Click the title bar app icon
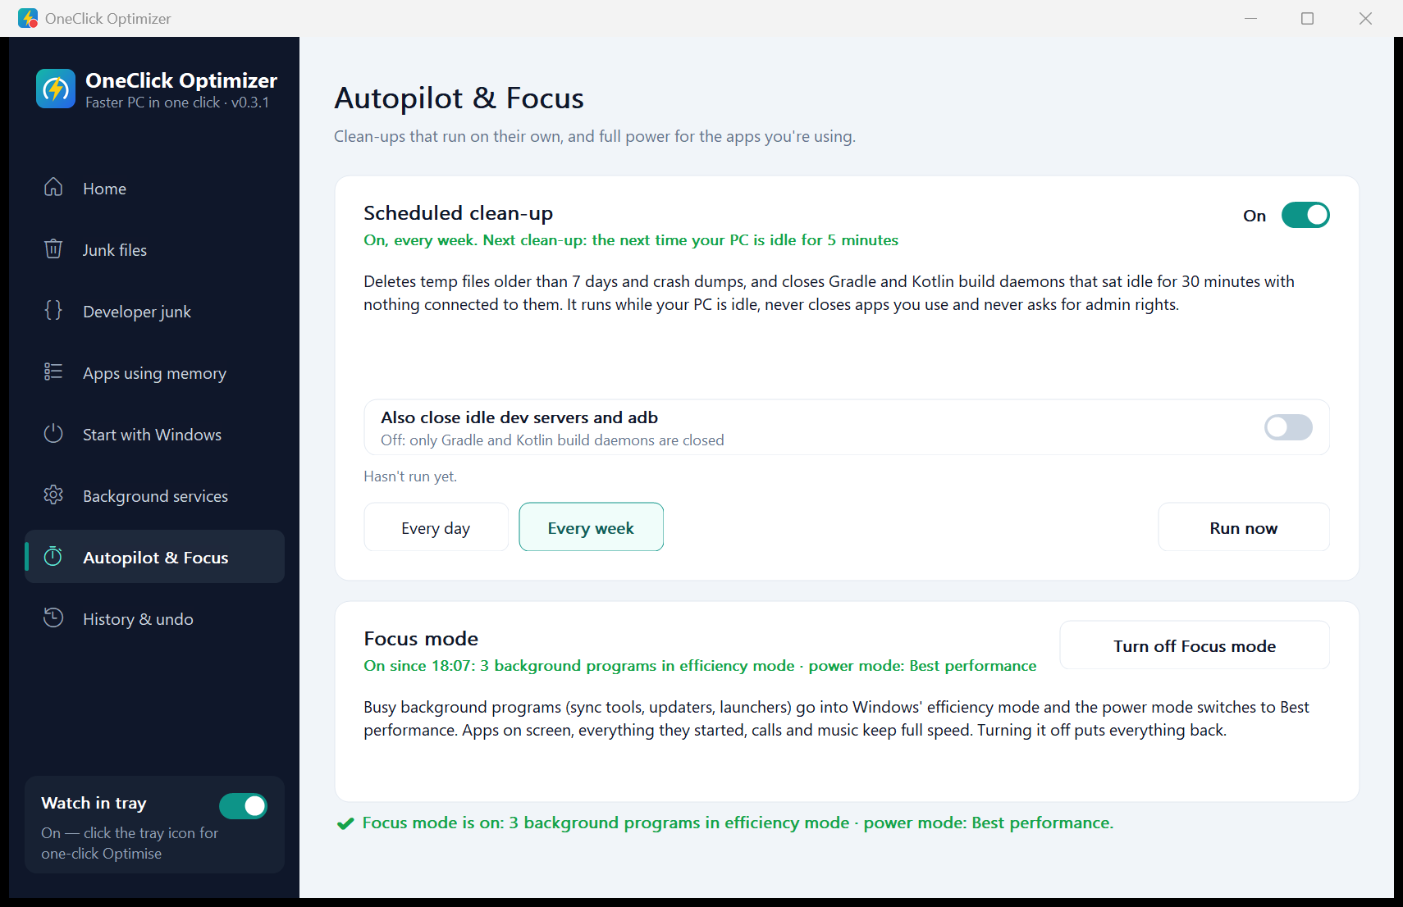1403x907 pixels. 28,18
